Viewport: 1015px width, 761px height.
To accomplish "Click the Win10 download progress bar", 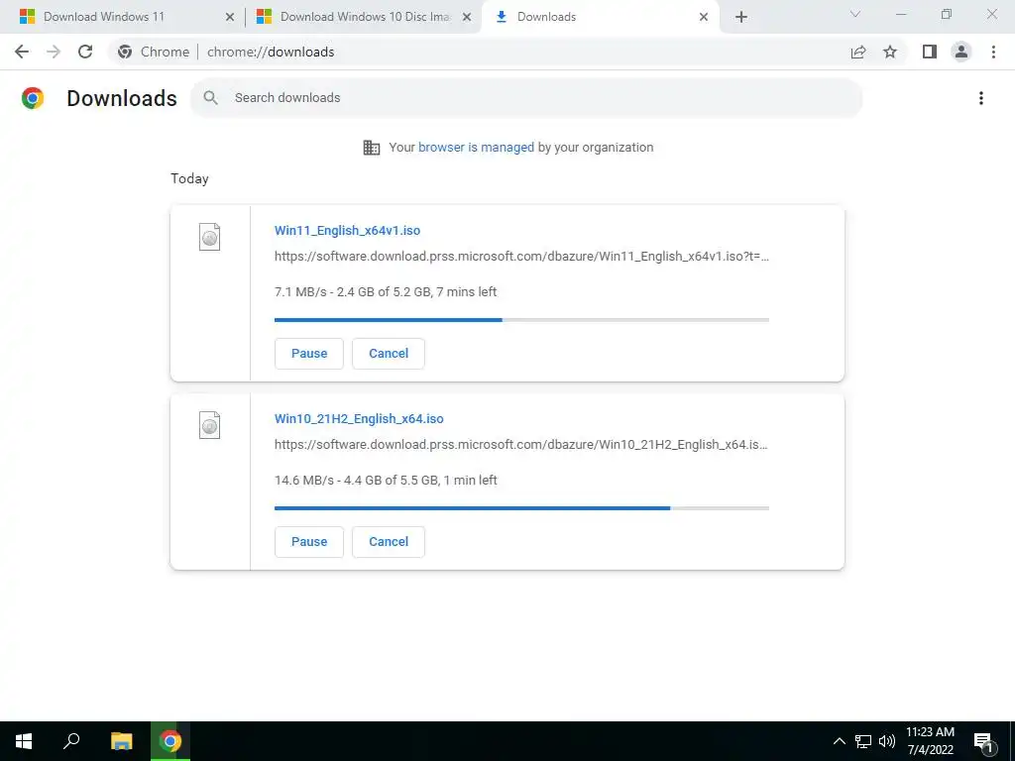I will (521, 508).
